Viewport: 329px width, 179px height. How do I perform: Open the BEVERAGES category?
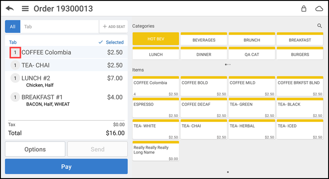point(204,39)
